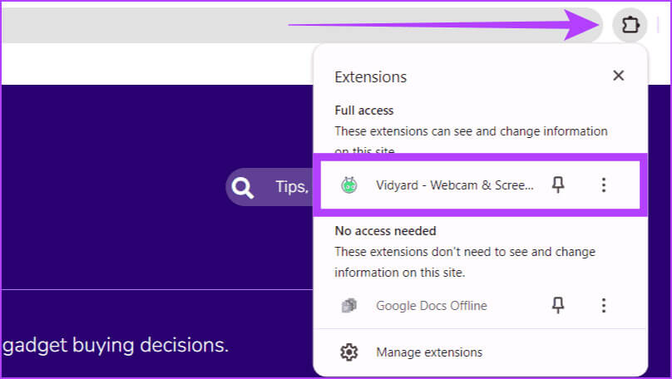
Task: Pin the Vidyard extension to toolbar
Action: pyautogui.click(x=557, y=185)
